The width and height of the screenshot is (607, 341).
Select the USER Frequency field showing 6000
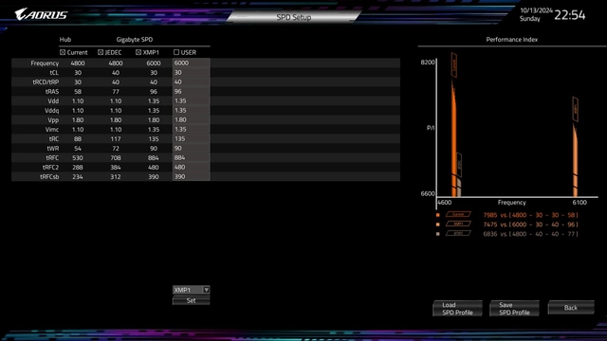[x=192, y=63]
